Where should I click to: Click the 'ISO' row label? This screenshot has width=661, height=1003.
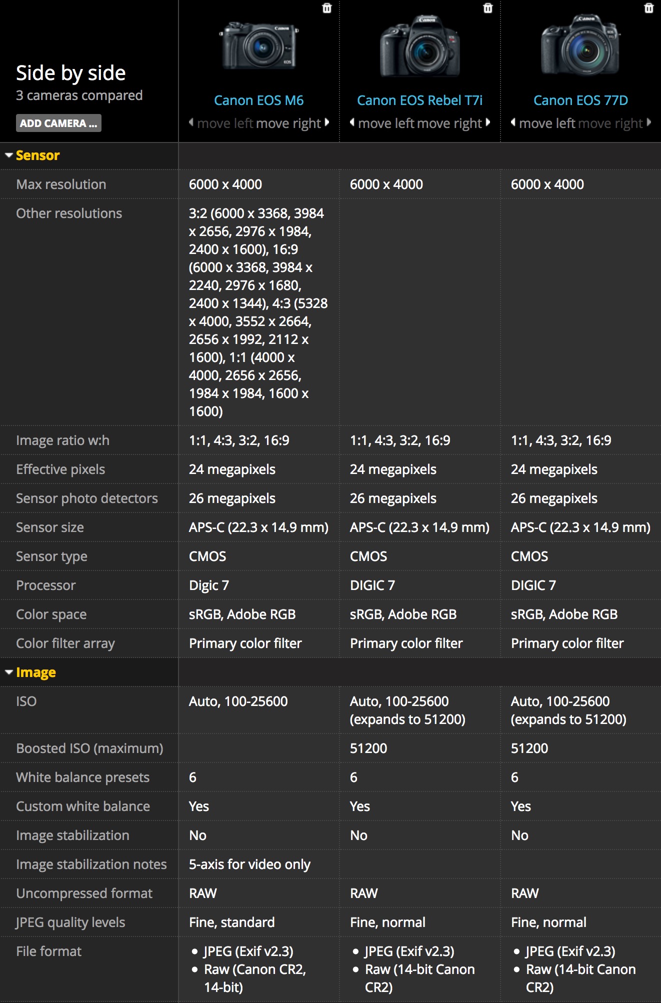(x=26, y=701)
